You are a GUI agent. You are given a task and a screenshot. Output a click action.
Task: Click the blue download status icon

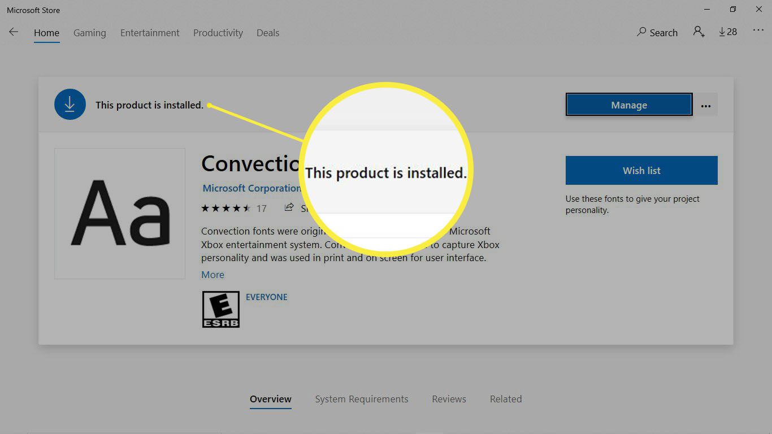click(70, 104)
